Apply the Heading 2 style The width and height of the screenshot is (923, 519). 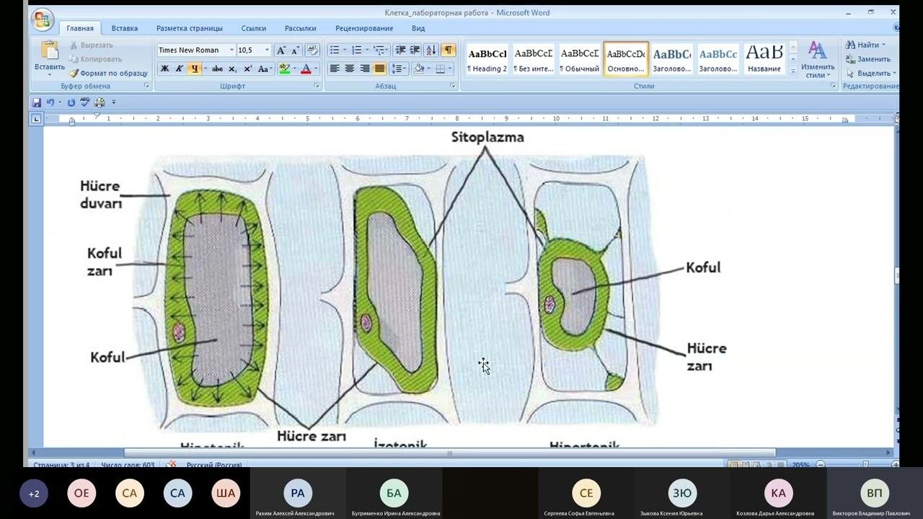point(487,58)
